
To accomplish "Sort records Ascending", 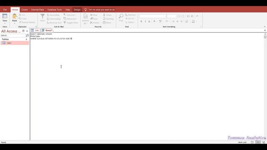I will coord(53,15).
